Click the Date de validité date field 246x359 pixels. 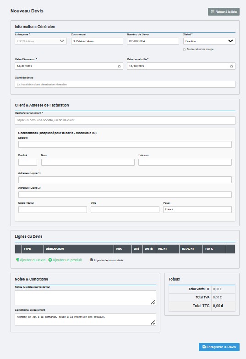tap(181, 66)
